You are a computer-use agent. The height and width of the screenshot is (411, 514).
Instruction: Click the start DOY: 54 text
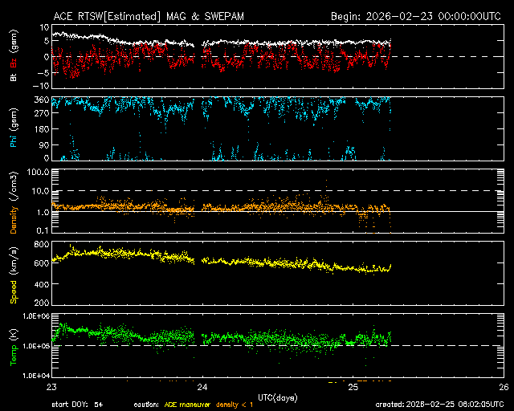78,404
